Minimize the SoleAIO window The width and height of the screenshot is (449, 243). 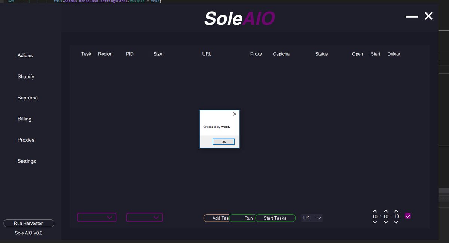click(412, 16)
